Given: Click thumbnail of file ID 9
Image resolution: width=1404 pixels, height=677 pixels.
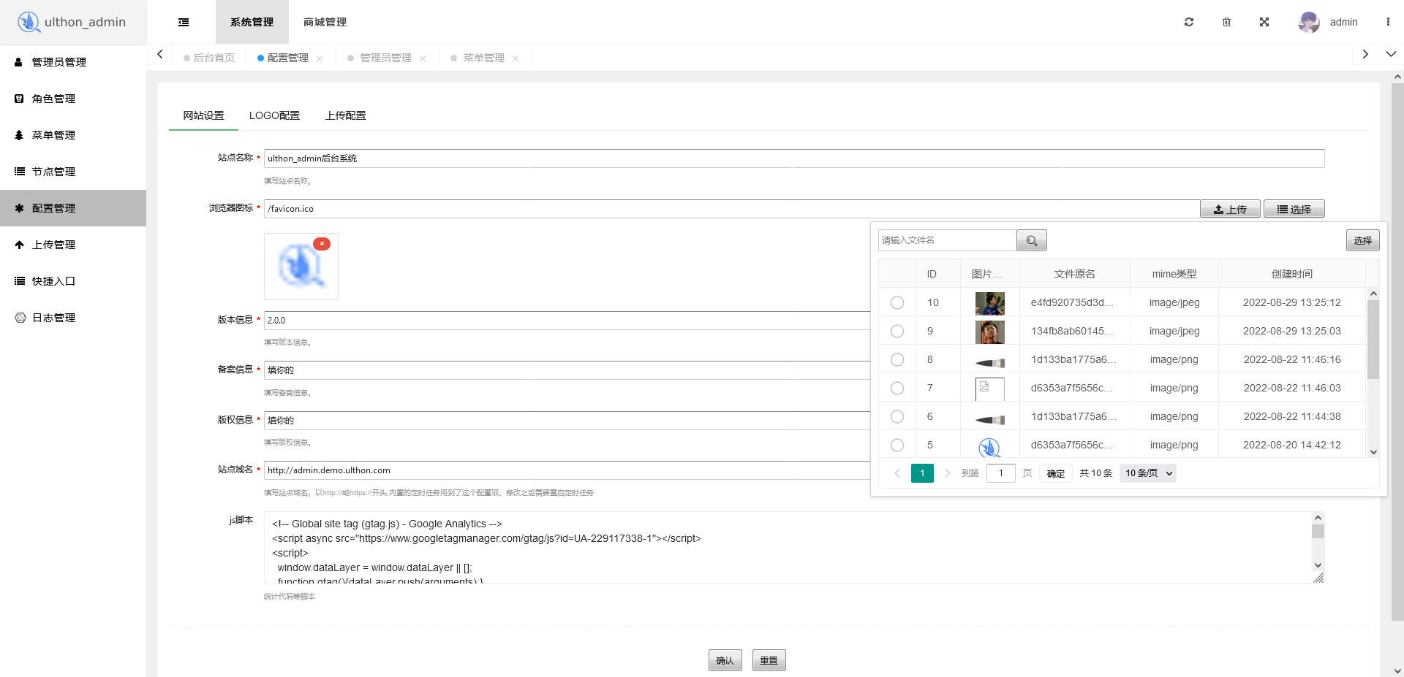Looking at the screenshot, I should tap(990, 332).
